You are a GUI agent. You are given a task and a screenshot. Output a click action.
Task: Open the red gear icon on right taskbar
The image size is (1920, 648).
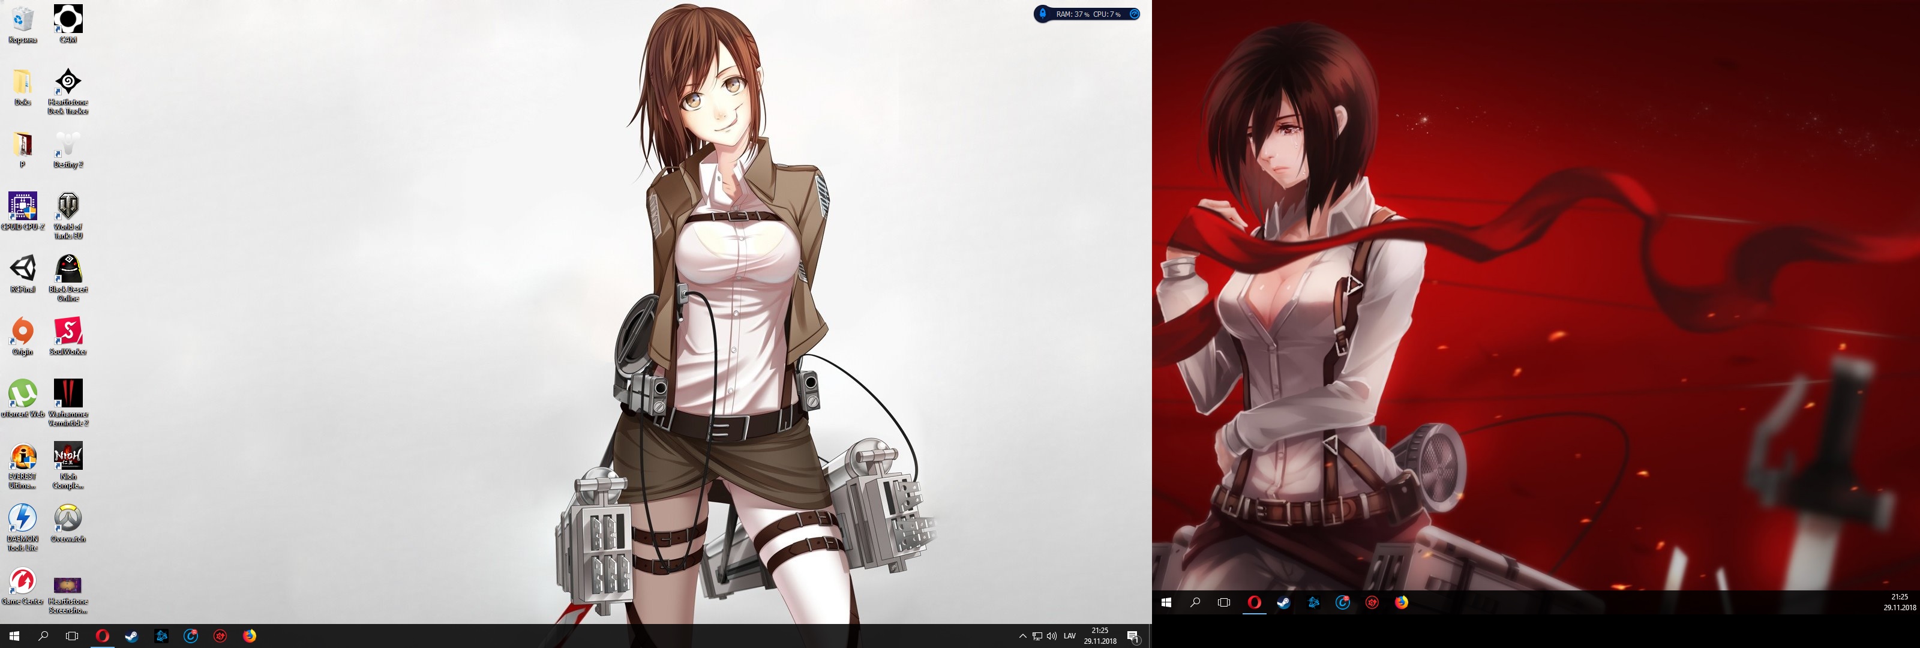pos(1372,602)
